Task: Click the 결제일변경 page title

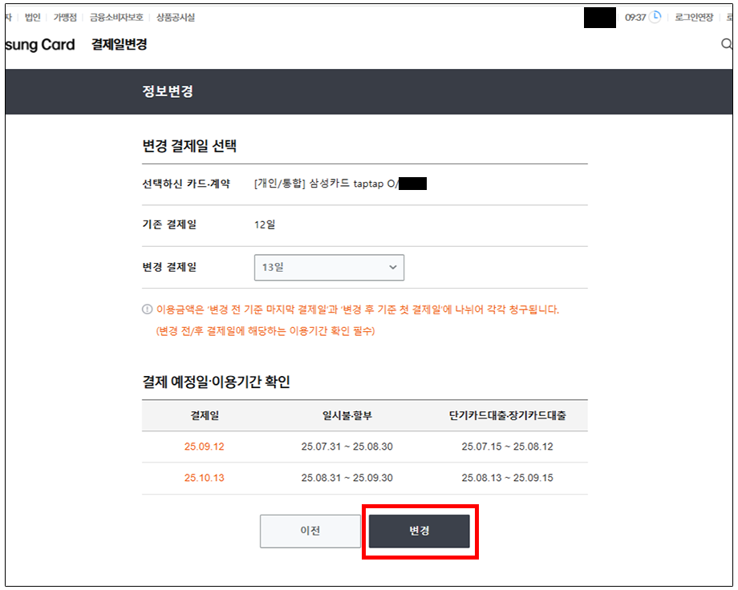Action: click(x=119, y=45)
